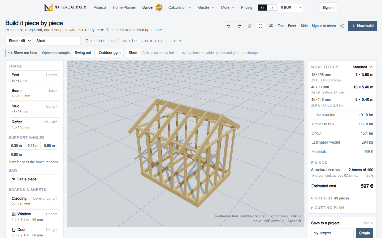The height and width of the screenshot is (238, 382).
Task: Open the Shed · 49 build selector
Action: pos(19,41)
